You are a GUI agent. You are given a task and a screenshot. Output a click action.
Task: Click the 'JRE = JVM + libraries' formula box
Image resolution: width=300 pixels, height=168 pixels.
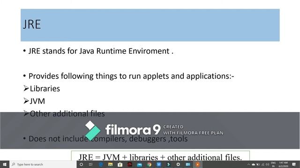click(x=160, y=156)
